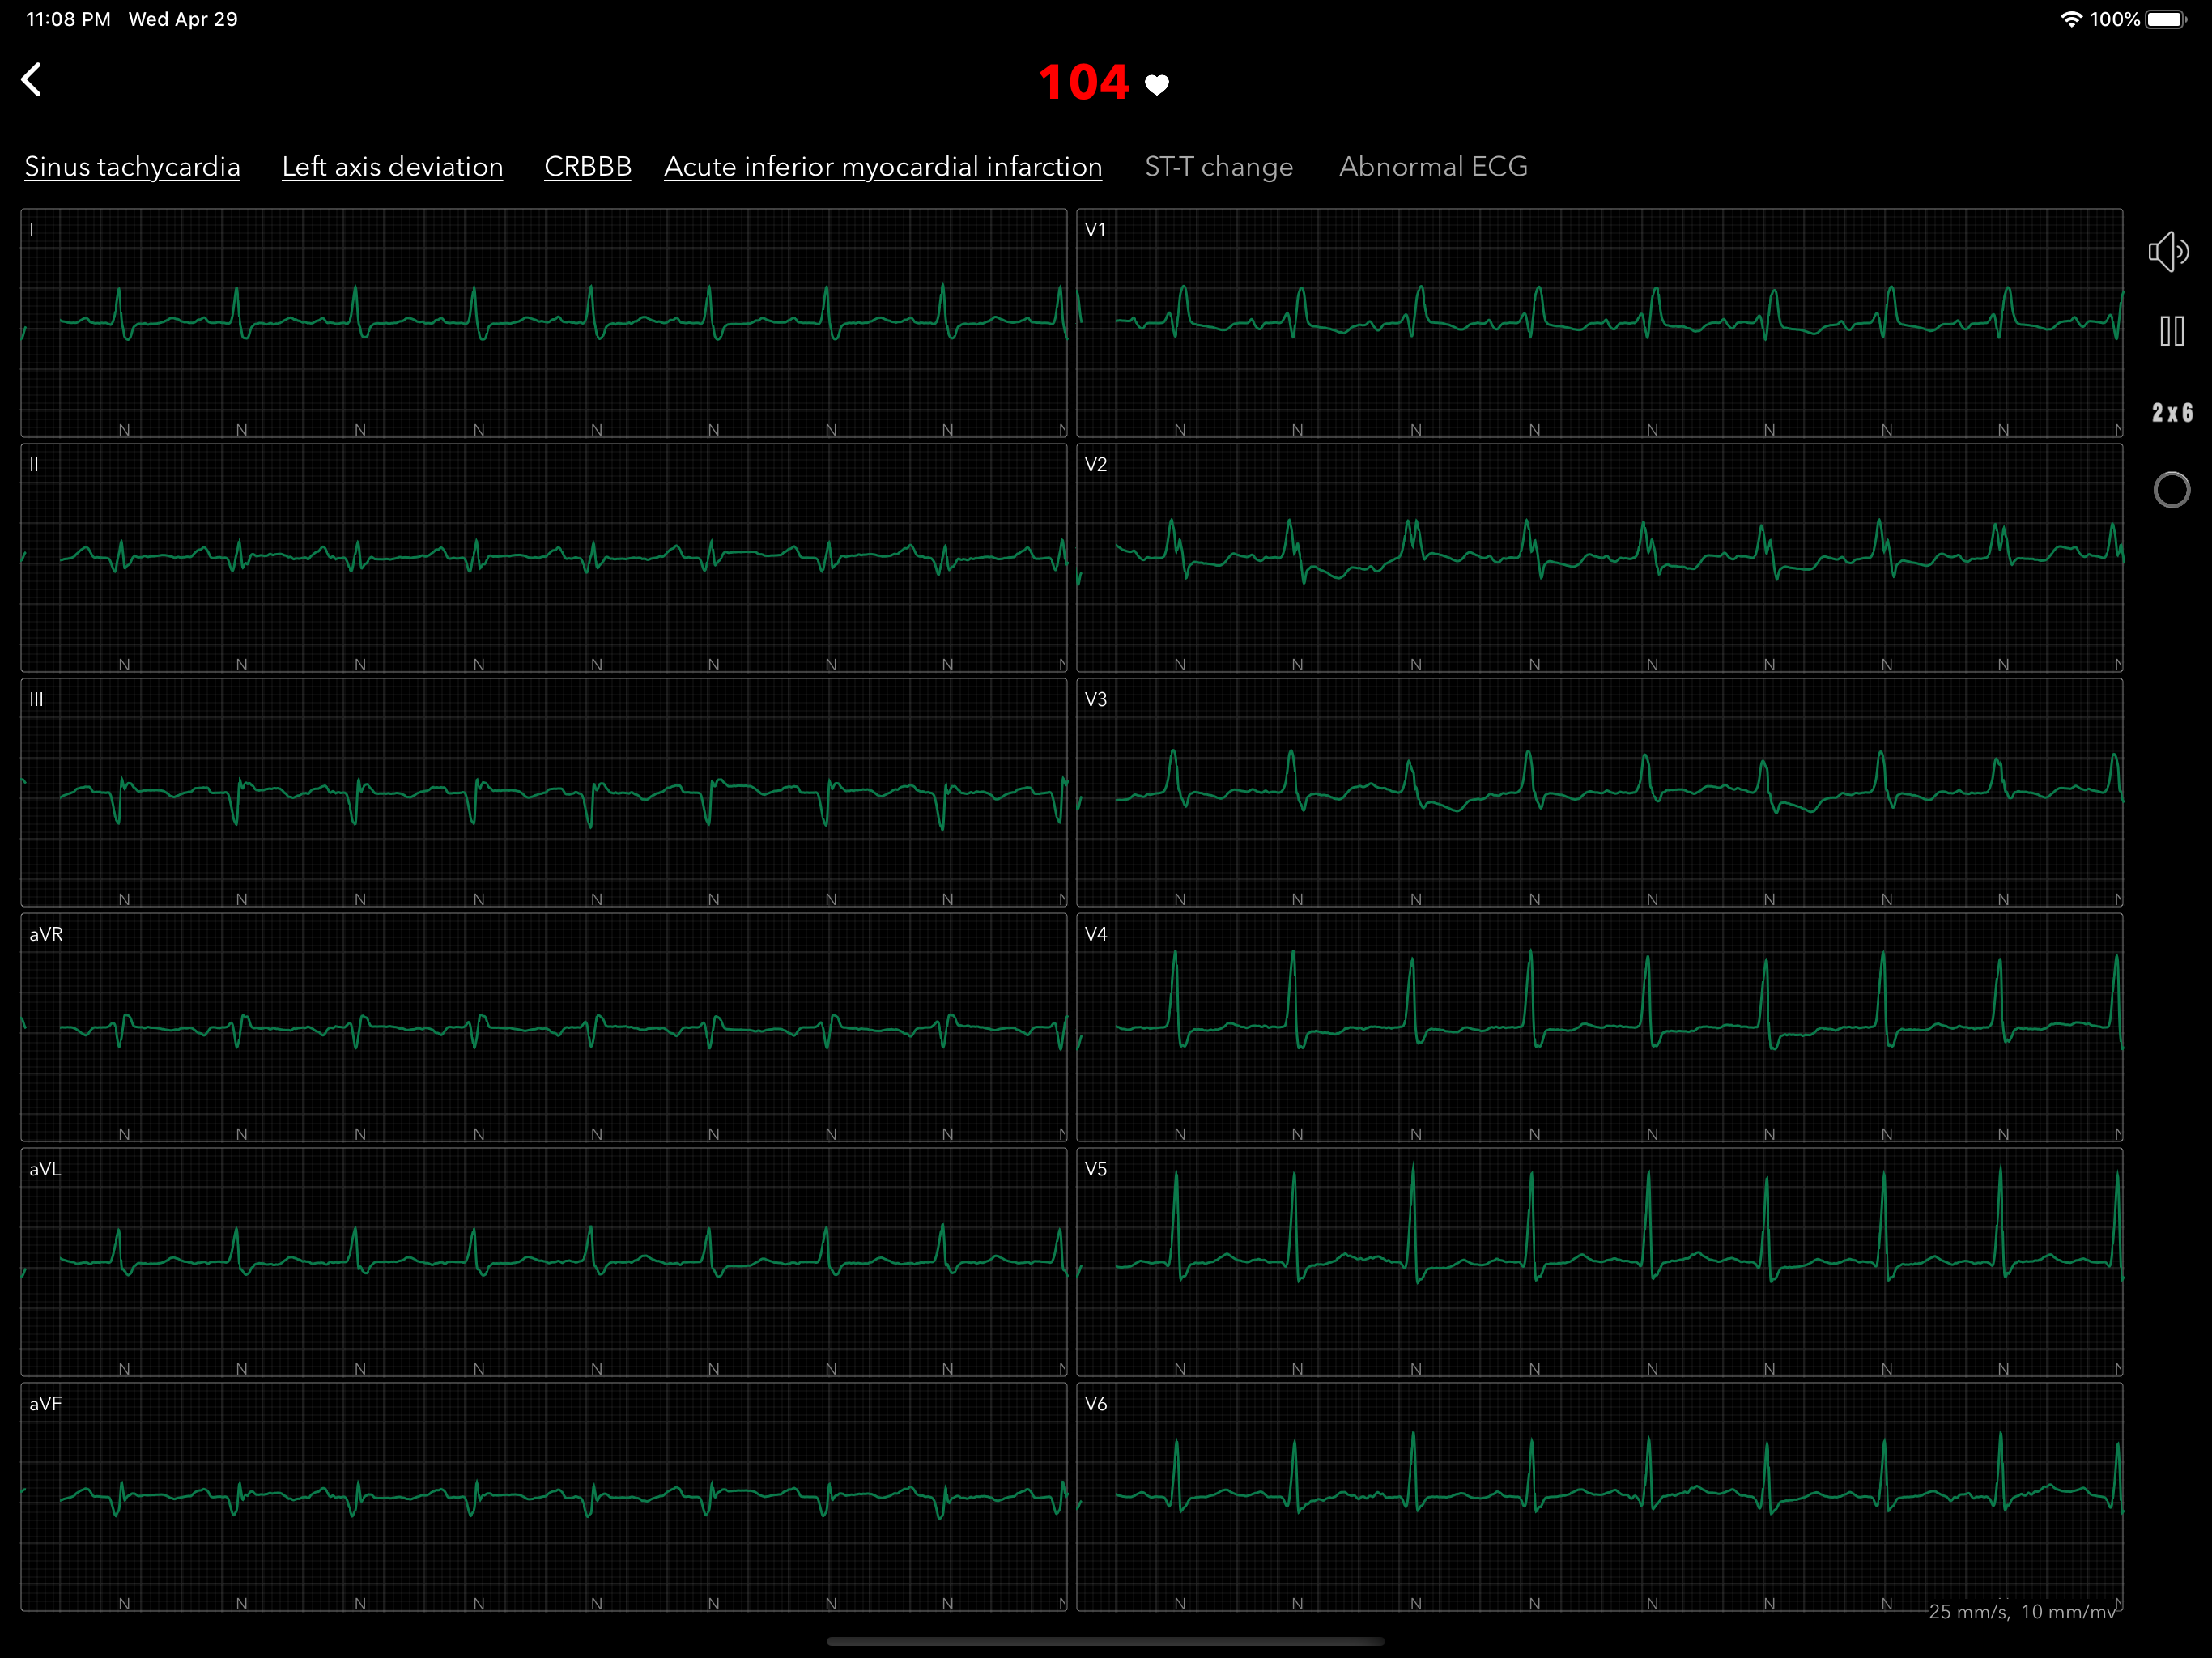Select the CRBBB diagnosis
The image size is (2212, 1658).
click(x=587, y=167)
